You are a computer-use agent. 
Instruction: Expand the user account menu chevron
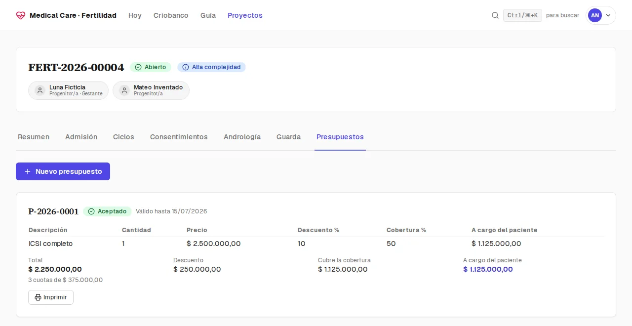608,15
